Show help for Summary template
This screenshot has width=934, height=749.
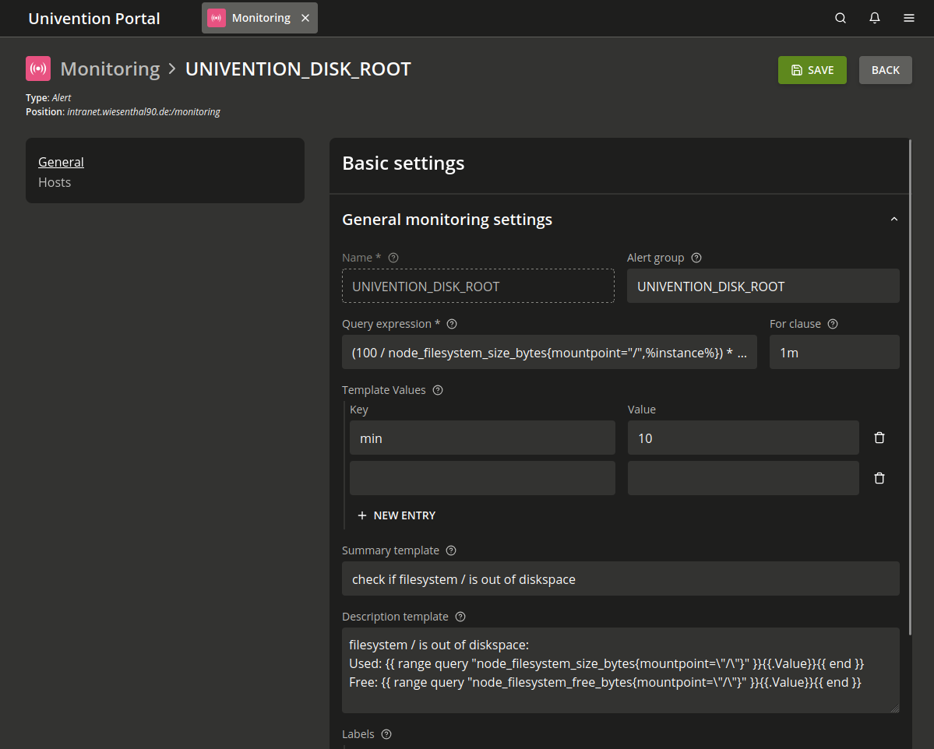pyautogui.click(x=451, y=550)
